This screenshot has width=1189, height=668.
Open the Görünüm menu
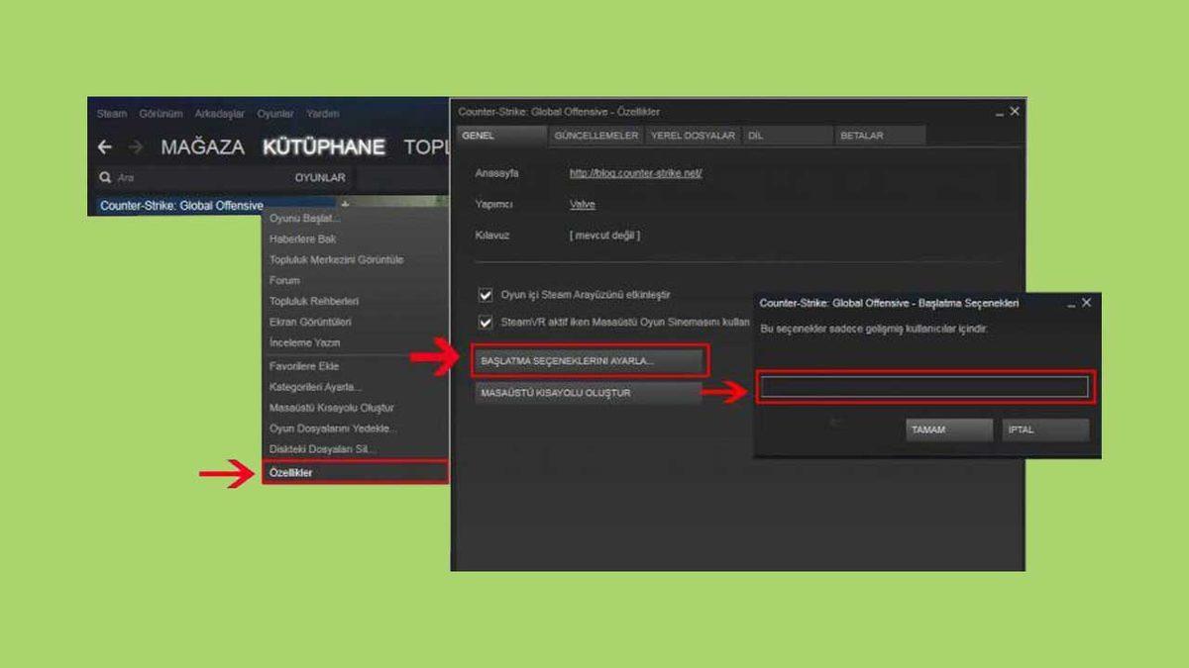pyautogui.click(x=161, y=114)
